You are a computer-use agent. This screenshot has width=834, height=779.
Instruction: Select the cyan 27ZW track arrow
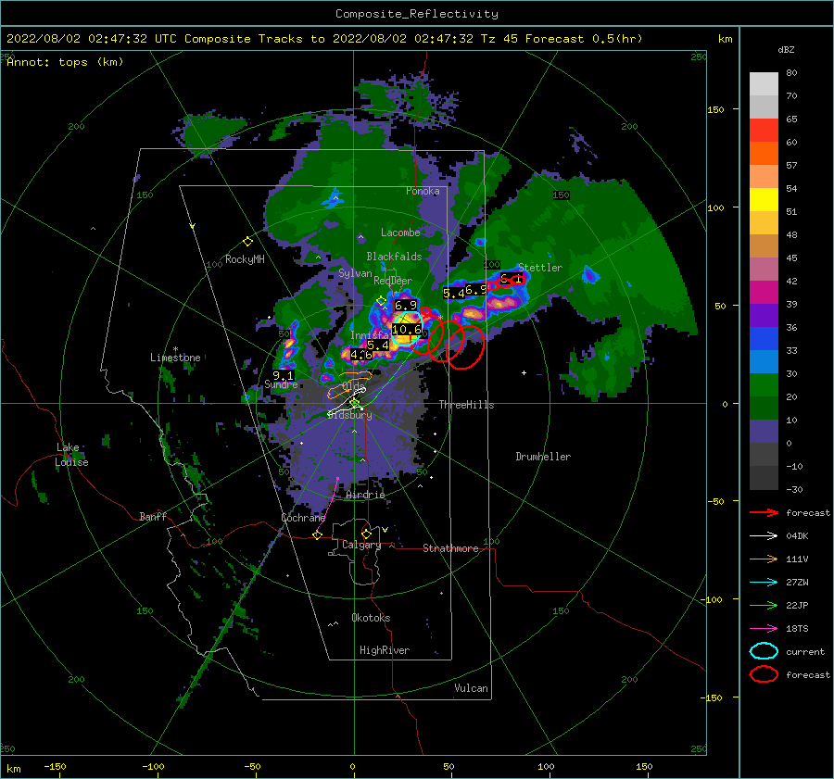click(x=764, y=583)
